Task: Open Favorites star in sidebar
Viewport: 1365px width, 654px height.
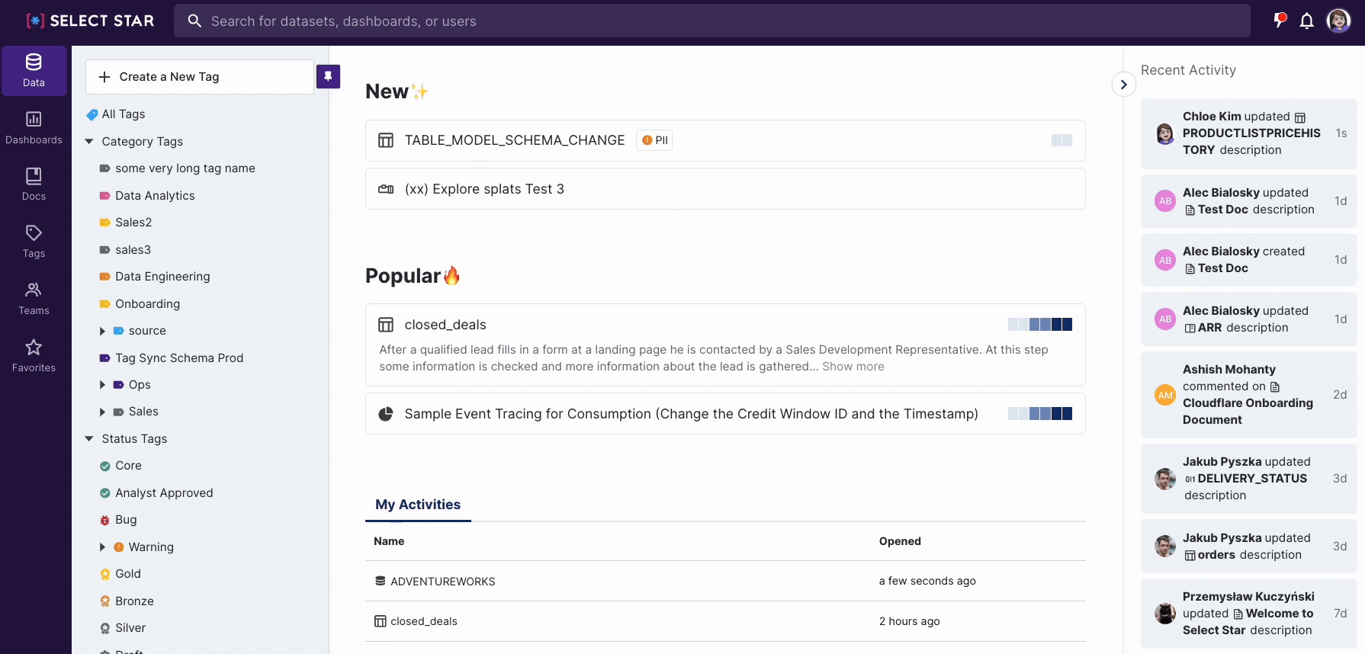Action: coord(34,356)
